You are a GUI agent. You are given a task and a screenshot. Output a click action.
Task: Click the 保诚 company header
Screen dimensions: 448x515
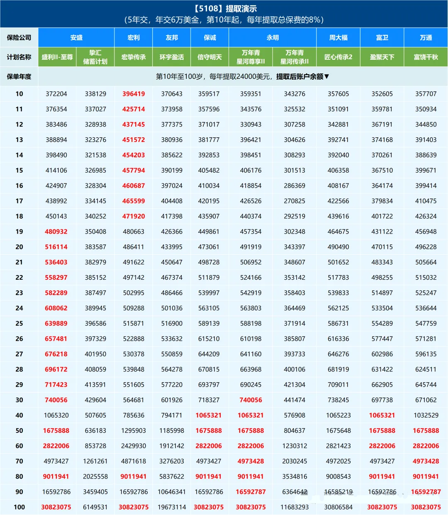tap(210, 38)
